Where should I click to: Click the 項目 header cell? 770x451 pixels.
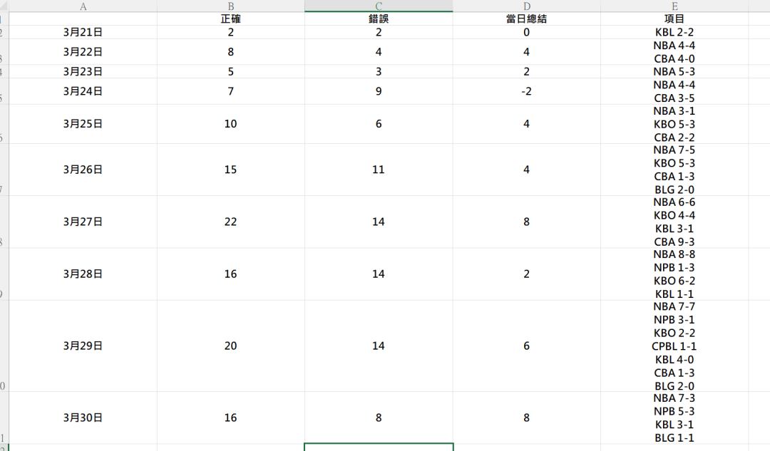674,19
